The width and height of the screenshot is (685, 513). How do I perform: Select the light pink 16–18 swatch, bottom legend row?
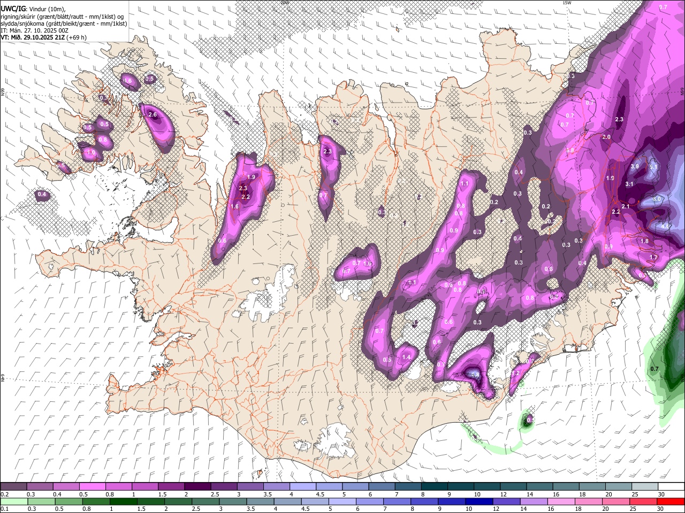click(x=561, y=501)
